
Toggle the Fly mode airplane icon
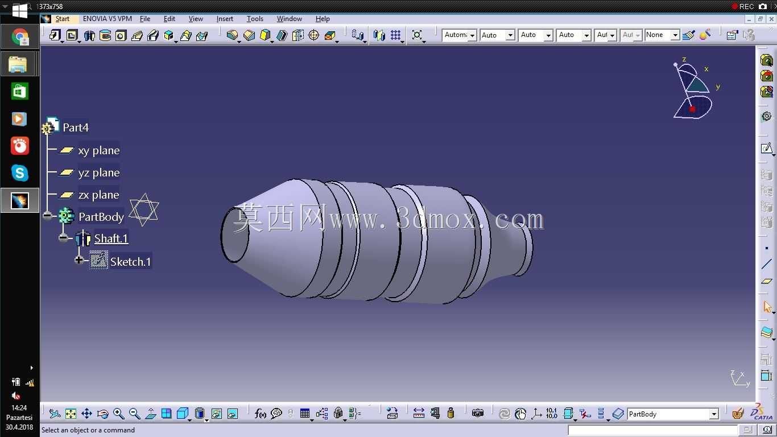click(x=55, y=414)
